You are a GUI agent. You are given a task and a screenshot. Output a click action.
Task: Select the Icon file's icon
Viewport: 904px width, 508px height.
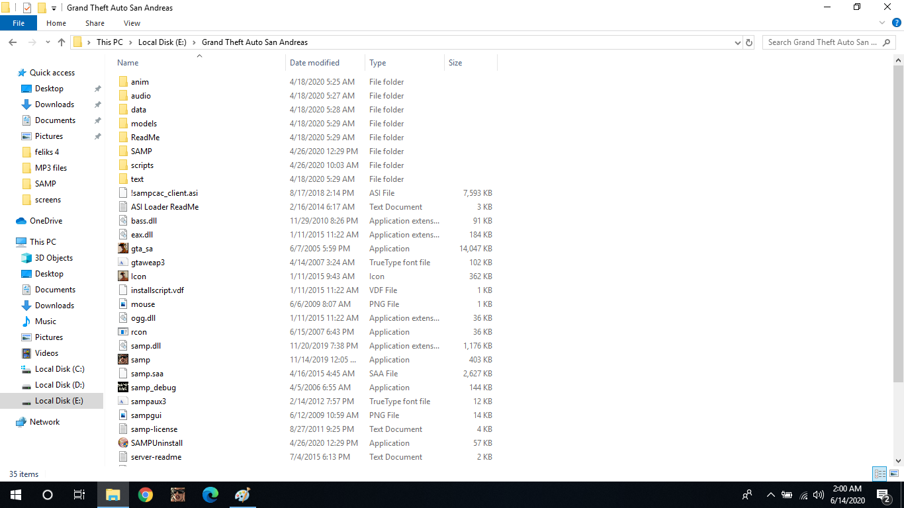123,276
